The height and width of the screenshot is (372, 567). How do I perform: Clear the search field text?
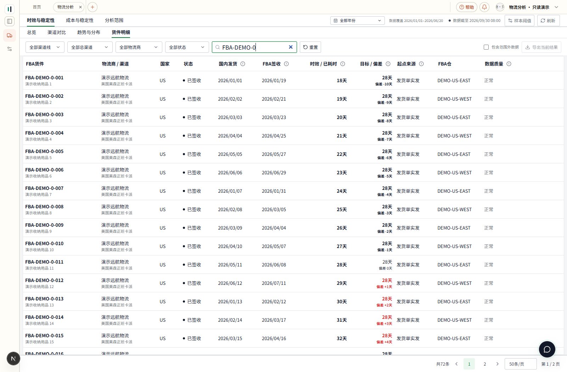291,47
